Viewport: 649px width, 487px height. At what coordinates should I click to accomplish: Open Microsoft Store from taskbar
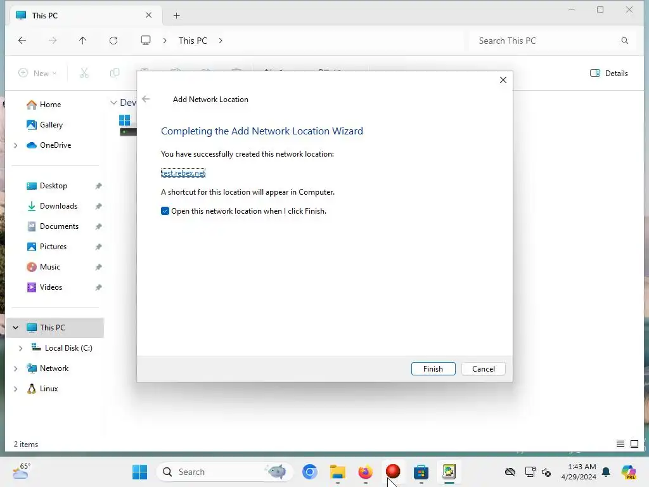tap(421, 472)
